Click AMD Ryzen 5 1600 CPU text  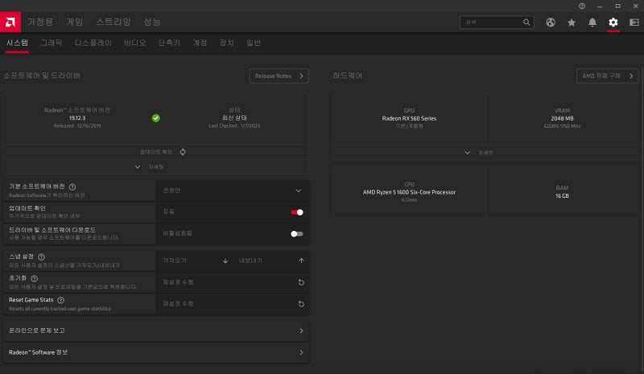(x=409, y=192)
